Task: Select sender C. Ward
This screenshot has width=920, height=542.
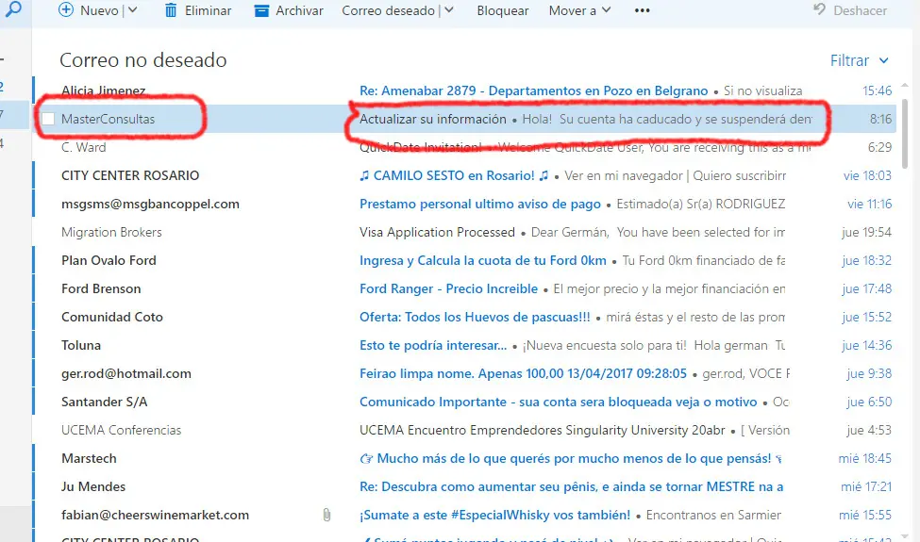Action: 83,147
